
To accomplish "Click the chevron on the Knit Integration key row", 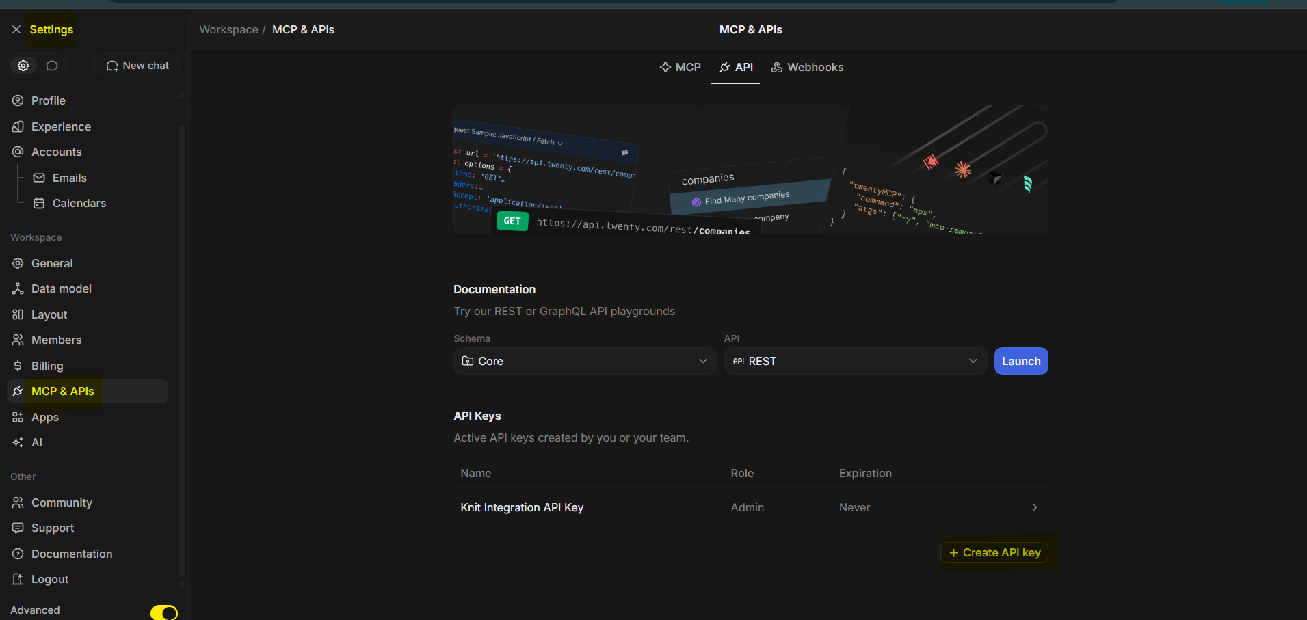I will click(x=1035, y=507).
